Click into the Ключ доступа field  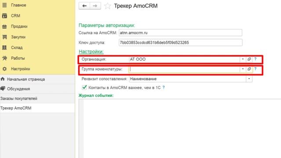tap(180, 43)
